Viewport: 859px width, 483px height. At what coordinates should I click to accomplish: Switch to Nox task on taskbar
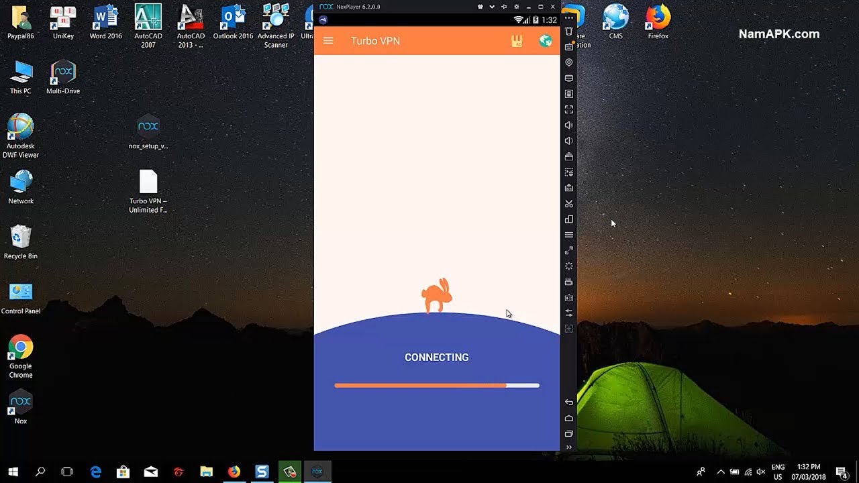point(317,472)
